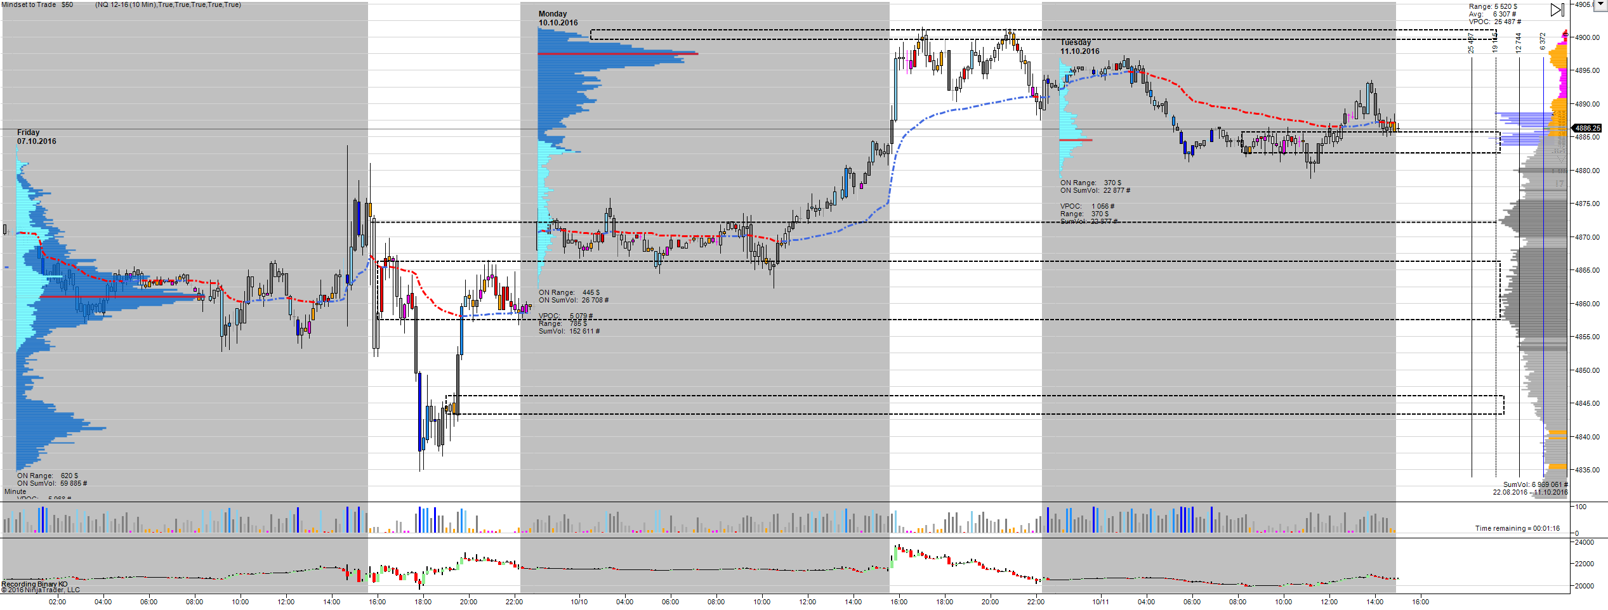This screenshot has height=610, width=1608.
Task: Click the 4900.00 price axis label
Action: click(1588, 37)
